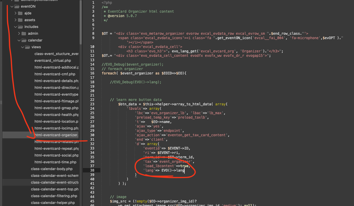Expand the assets folder arrow
This screenshot has width=354, height=206.
coord(15,20)
